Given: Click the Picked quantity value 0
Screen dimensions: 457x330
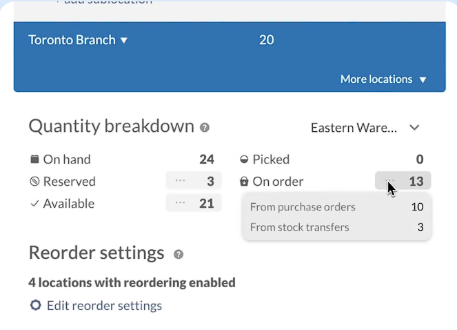Looking at the screenshot, I should [x=419, y=159].
